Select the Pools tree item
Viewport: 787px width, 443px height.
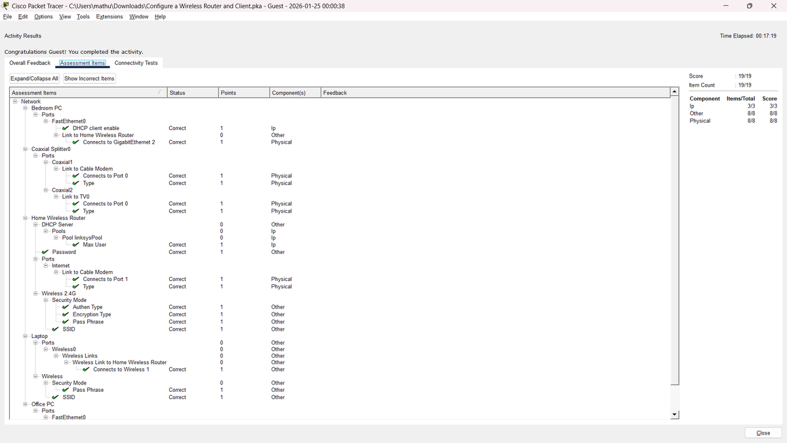[x=59, y=231]
